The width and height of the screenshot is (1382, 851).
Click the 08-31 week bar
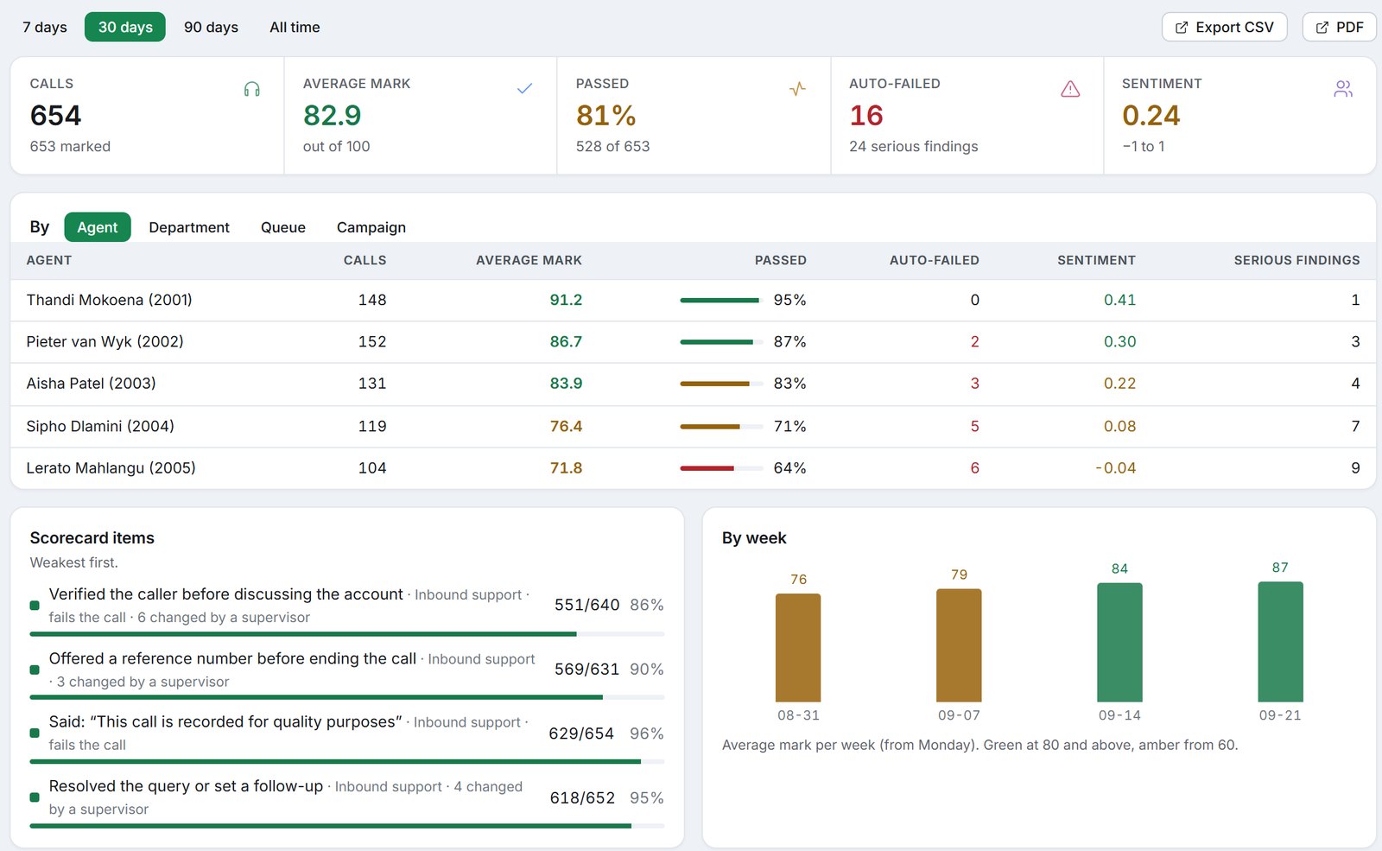point(798,647)
